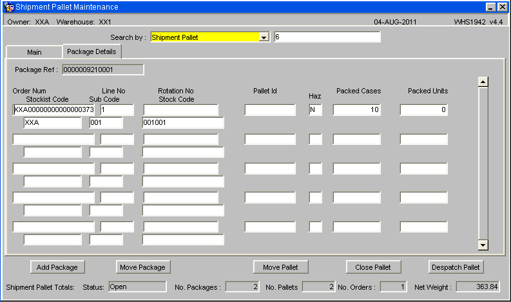Click the scrollbar down arrow
Viewport: 511px width, 302px height.
pos(483,245)
